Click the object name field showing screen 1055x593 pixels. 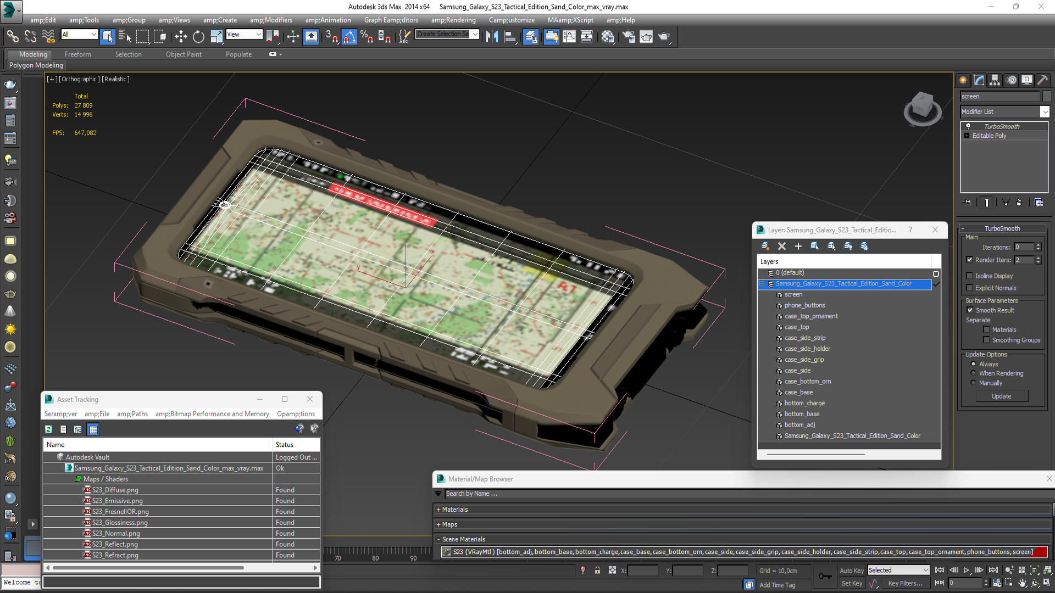point(1000,96)
